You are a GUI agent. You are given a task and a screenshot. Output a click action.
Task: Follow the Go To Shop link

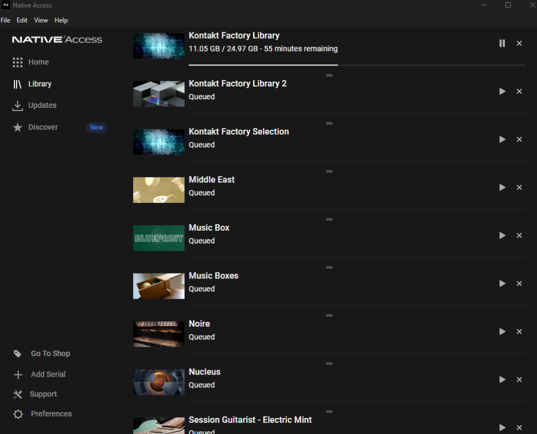tap(50, 354)
